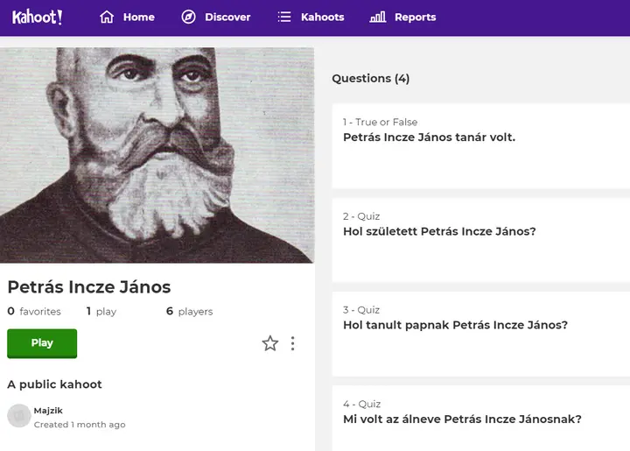
Task: Expand question 1 about tanár volt
Action: click(x=480, y=145)
